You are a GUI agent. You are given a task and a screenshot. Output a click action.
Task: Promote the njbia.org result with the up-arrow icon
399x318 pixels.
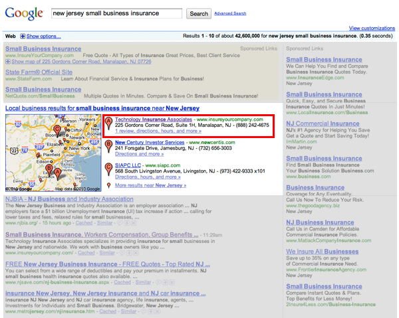point(127,223)
